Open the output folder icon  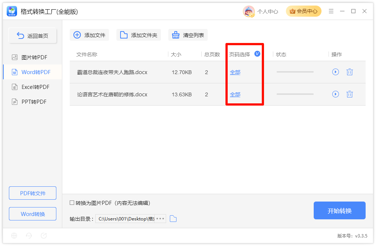173,219
